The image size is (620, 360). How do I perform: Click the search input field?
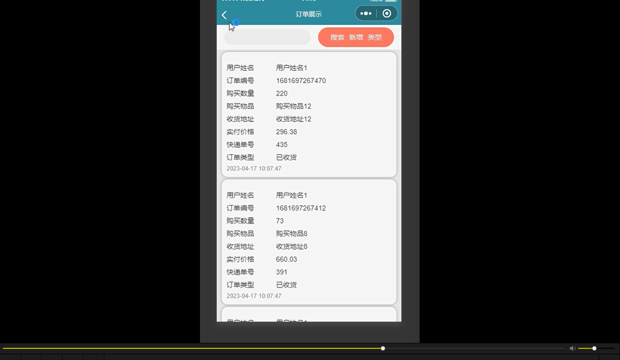(x=267, y=37)
